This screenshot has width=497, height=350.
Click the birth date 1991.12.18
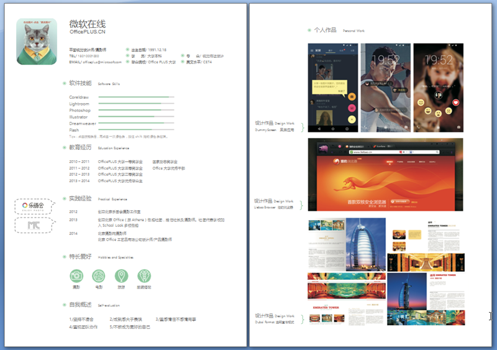pyautogui.click(x=148, y=50)
